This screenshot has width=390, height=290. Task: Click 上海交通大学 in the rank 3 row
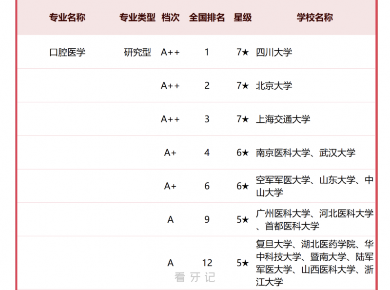click(283, 119)
